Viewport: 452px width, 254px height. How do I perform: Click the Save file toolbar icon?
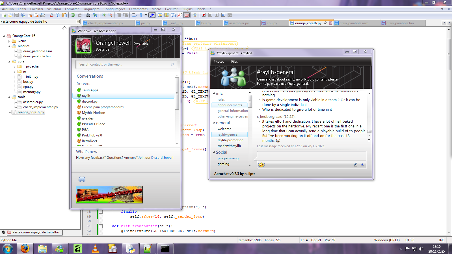[x=17, y=15]
